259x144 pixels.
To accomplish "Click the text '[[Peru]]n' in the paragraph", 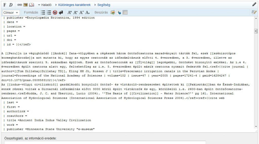I will tap(13, 53).
